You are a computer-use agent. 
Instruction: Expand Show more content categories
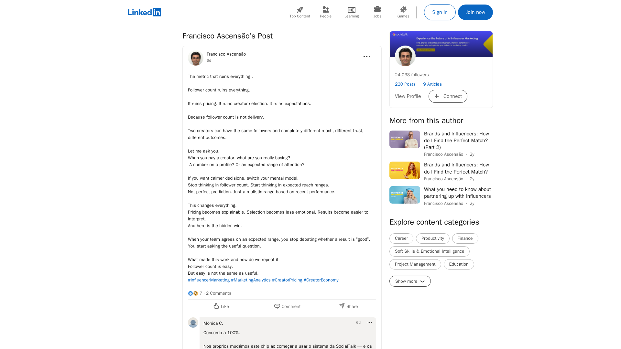pyautogui.click(x=410, y=281)
